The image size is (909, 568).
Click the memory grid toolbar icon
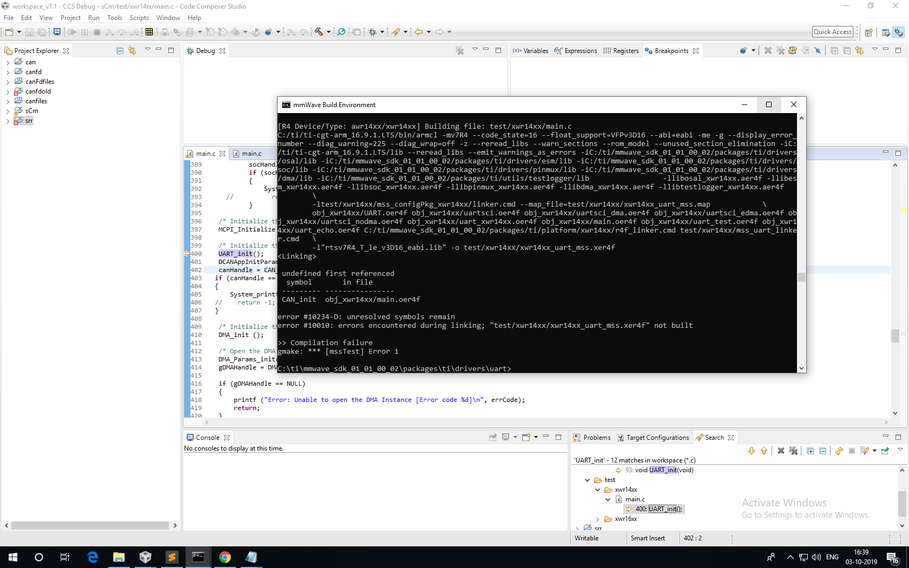149,32
